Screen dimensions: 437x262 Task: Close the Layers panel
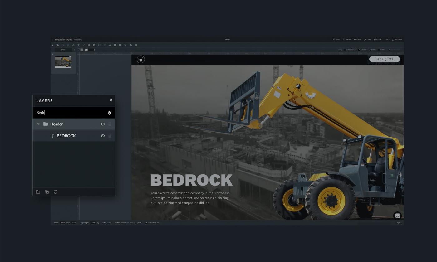111,100
